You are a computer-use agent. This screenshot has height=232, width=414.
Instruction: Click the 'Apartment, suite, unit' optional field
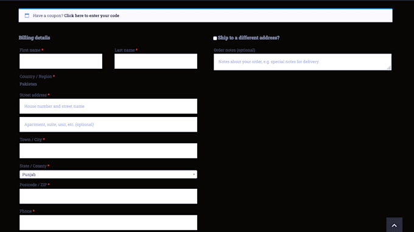coord(108,124)
